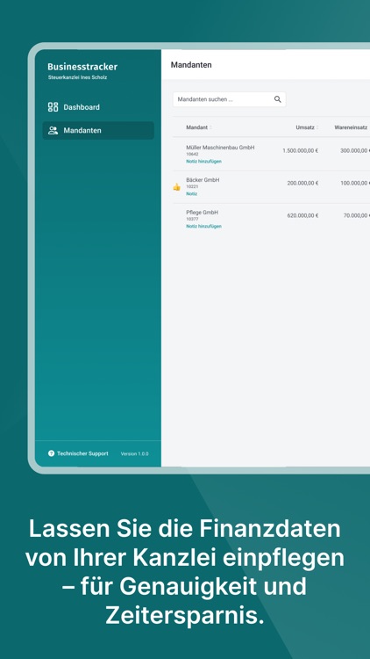Viewport: 370px width, 659px height.
Task: Select Müller Maschinenbau GmbH client name
Action: tap(220, 148)
